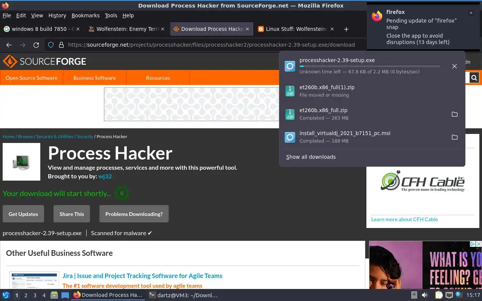This screenshot has height=301, width=482.
Task: Dismiss the firefox snap update notification
Action: click(x=471, y=13)
